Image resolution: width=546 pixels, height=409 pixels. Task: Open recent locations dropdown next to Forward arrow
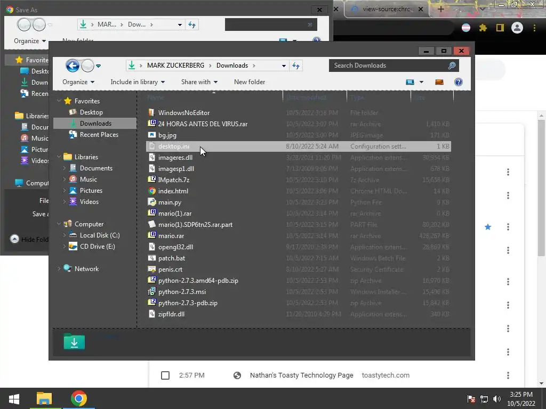[99, 66]
